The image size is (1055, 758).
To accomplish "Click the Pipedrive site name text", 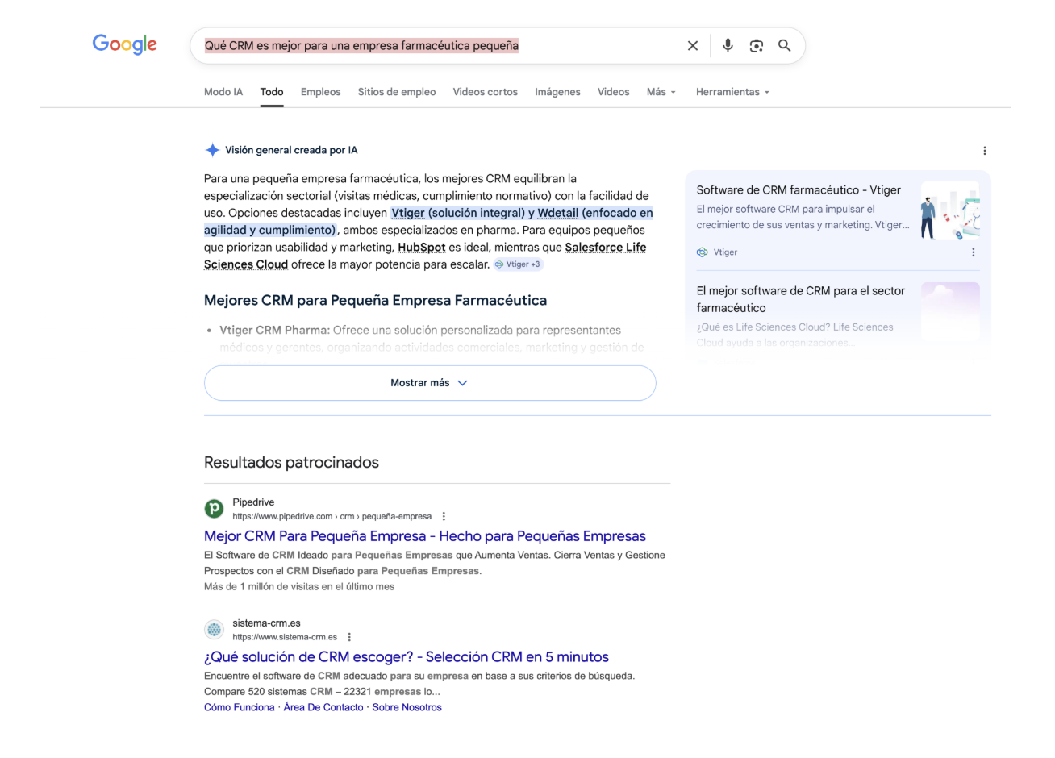I will click(253, 502).
